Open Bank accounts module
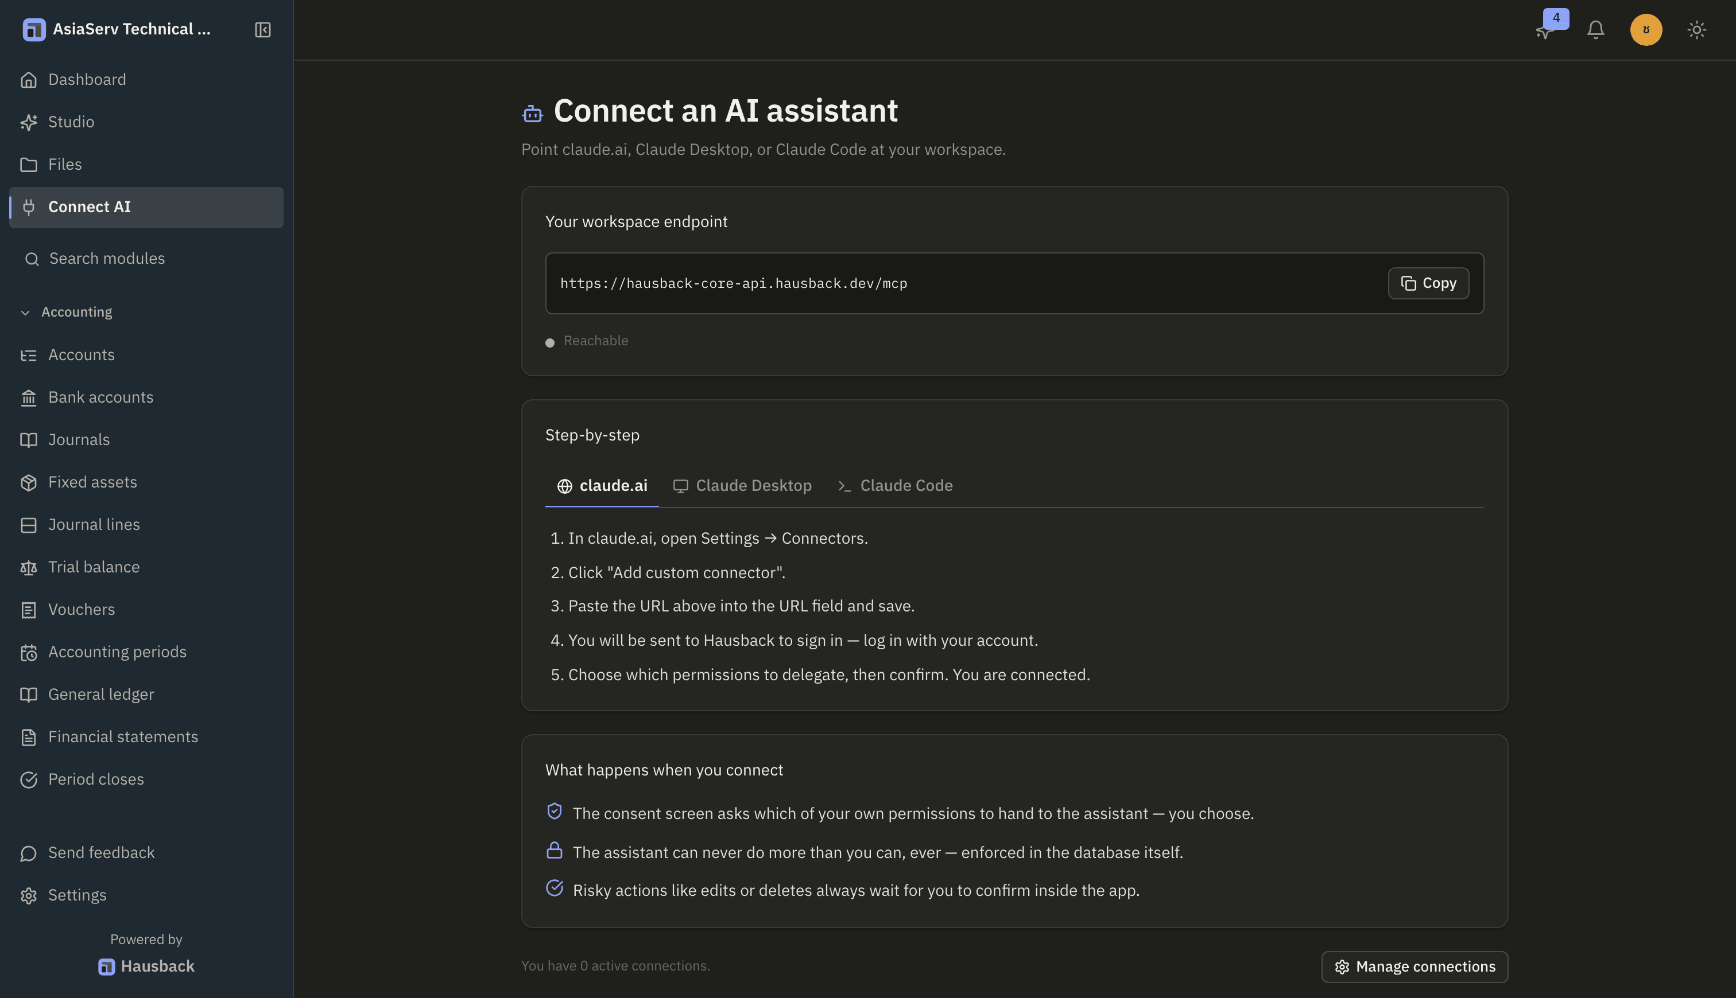1736x998 pixels. (146, 397)
